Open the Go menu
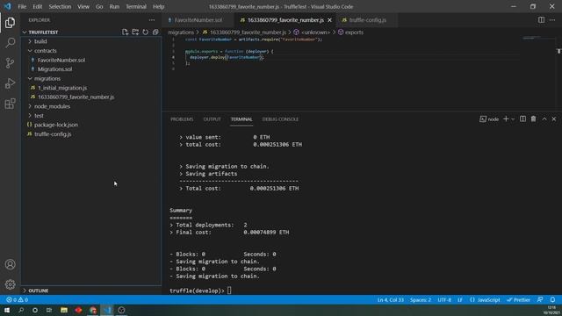 99,6
